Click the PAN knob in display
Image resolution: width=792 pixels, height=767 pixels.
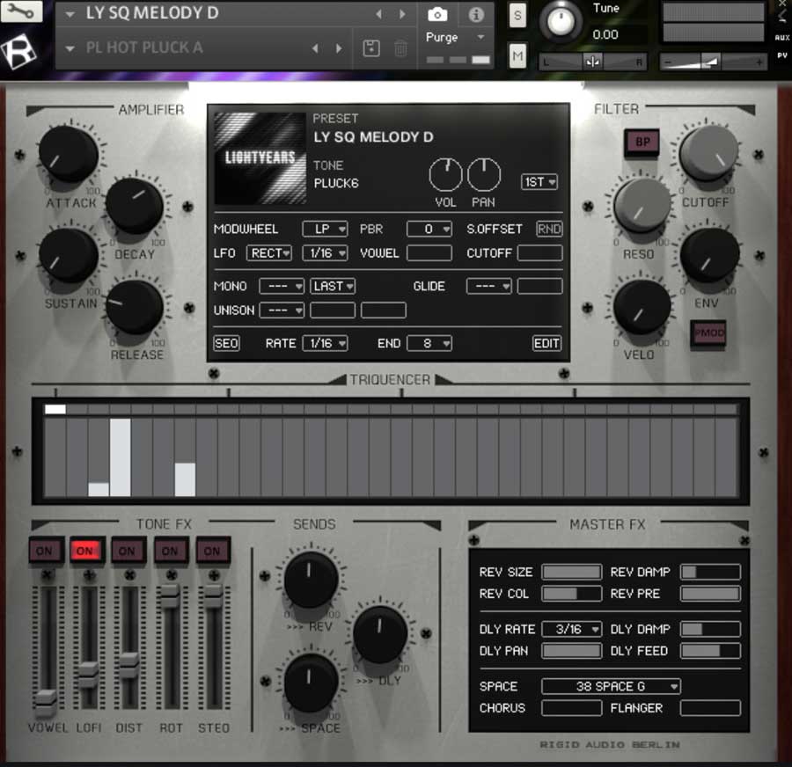(483, 175)
